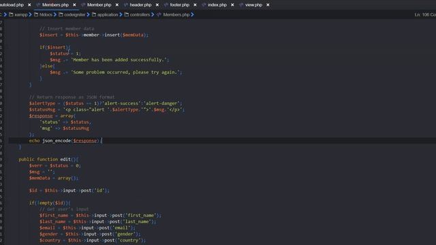Click the '$verr = $status = 0;' line
436x245 pixels.
tap(55, 165)
